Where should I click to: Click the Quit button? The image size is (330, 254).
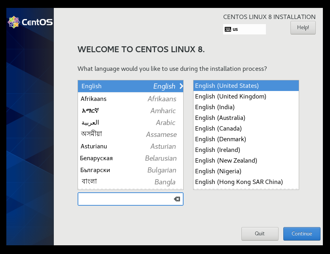(x=260, y=233)
